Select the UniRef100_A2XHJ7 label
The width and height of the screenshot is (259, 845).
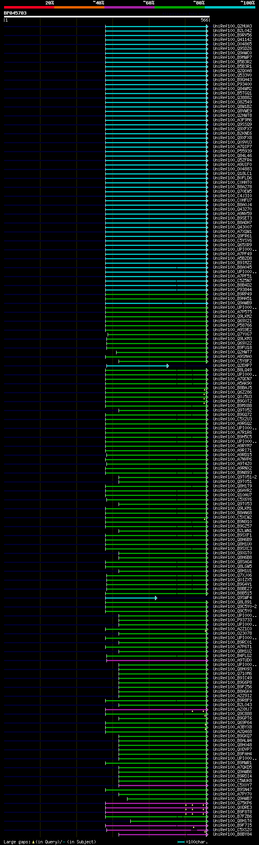pyautogui.click(x=232, y=709)
